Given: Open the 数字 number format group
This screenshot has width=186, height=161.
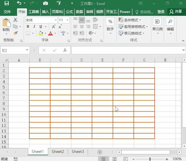Looking at the screenshot, I should click(110, 26).
